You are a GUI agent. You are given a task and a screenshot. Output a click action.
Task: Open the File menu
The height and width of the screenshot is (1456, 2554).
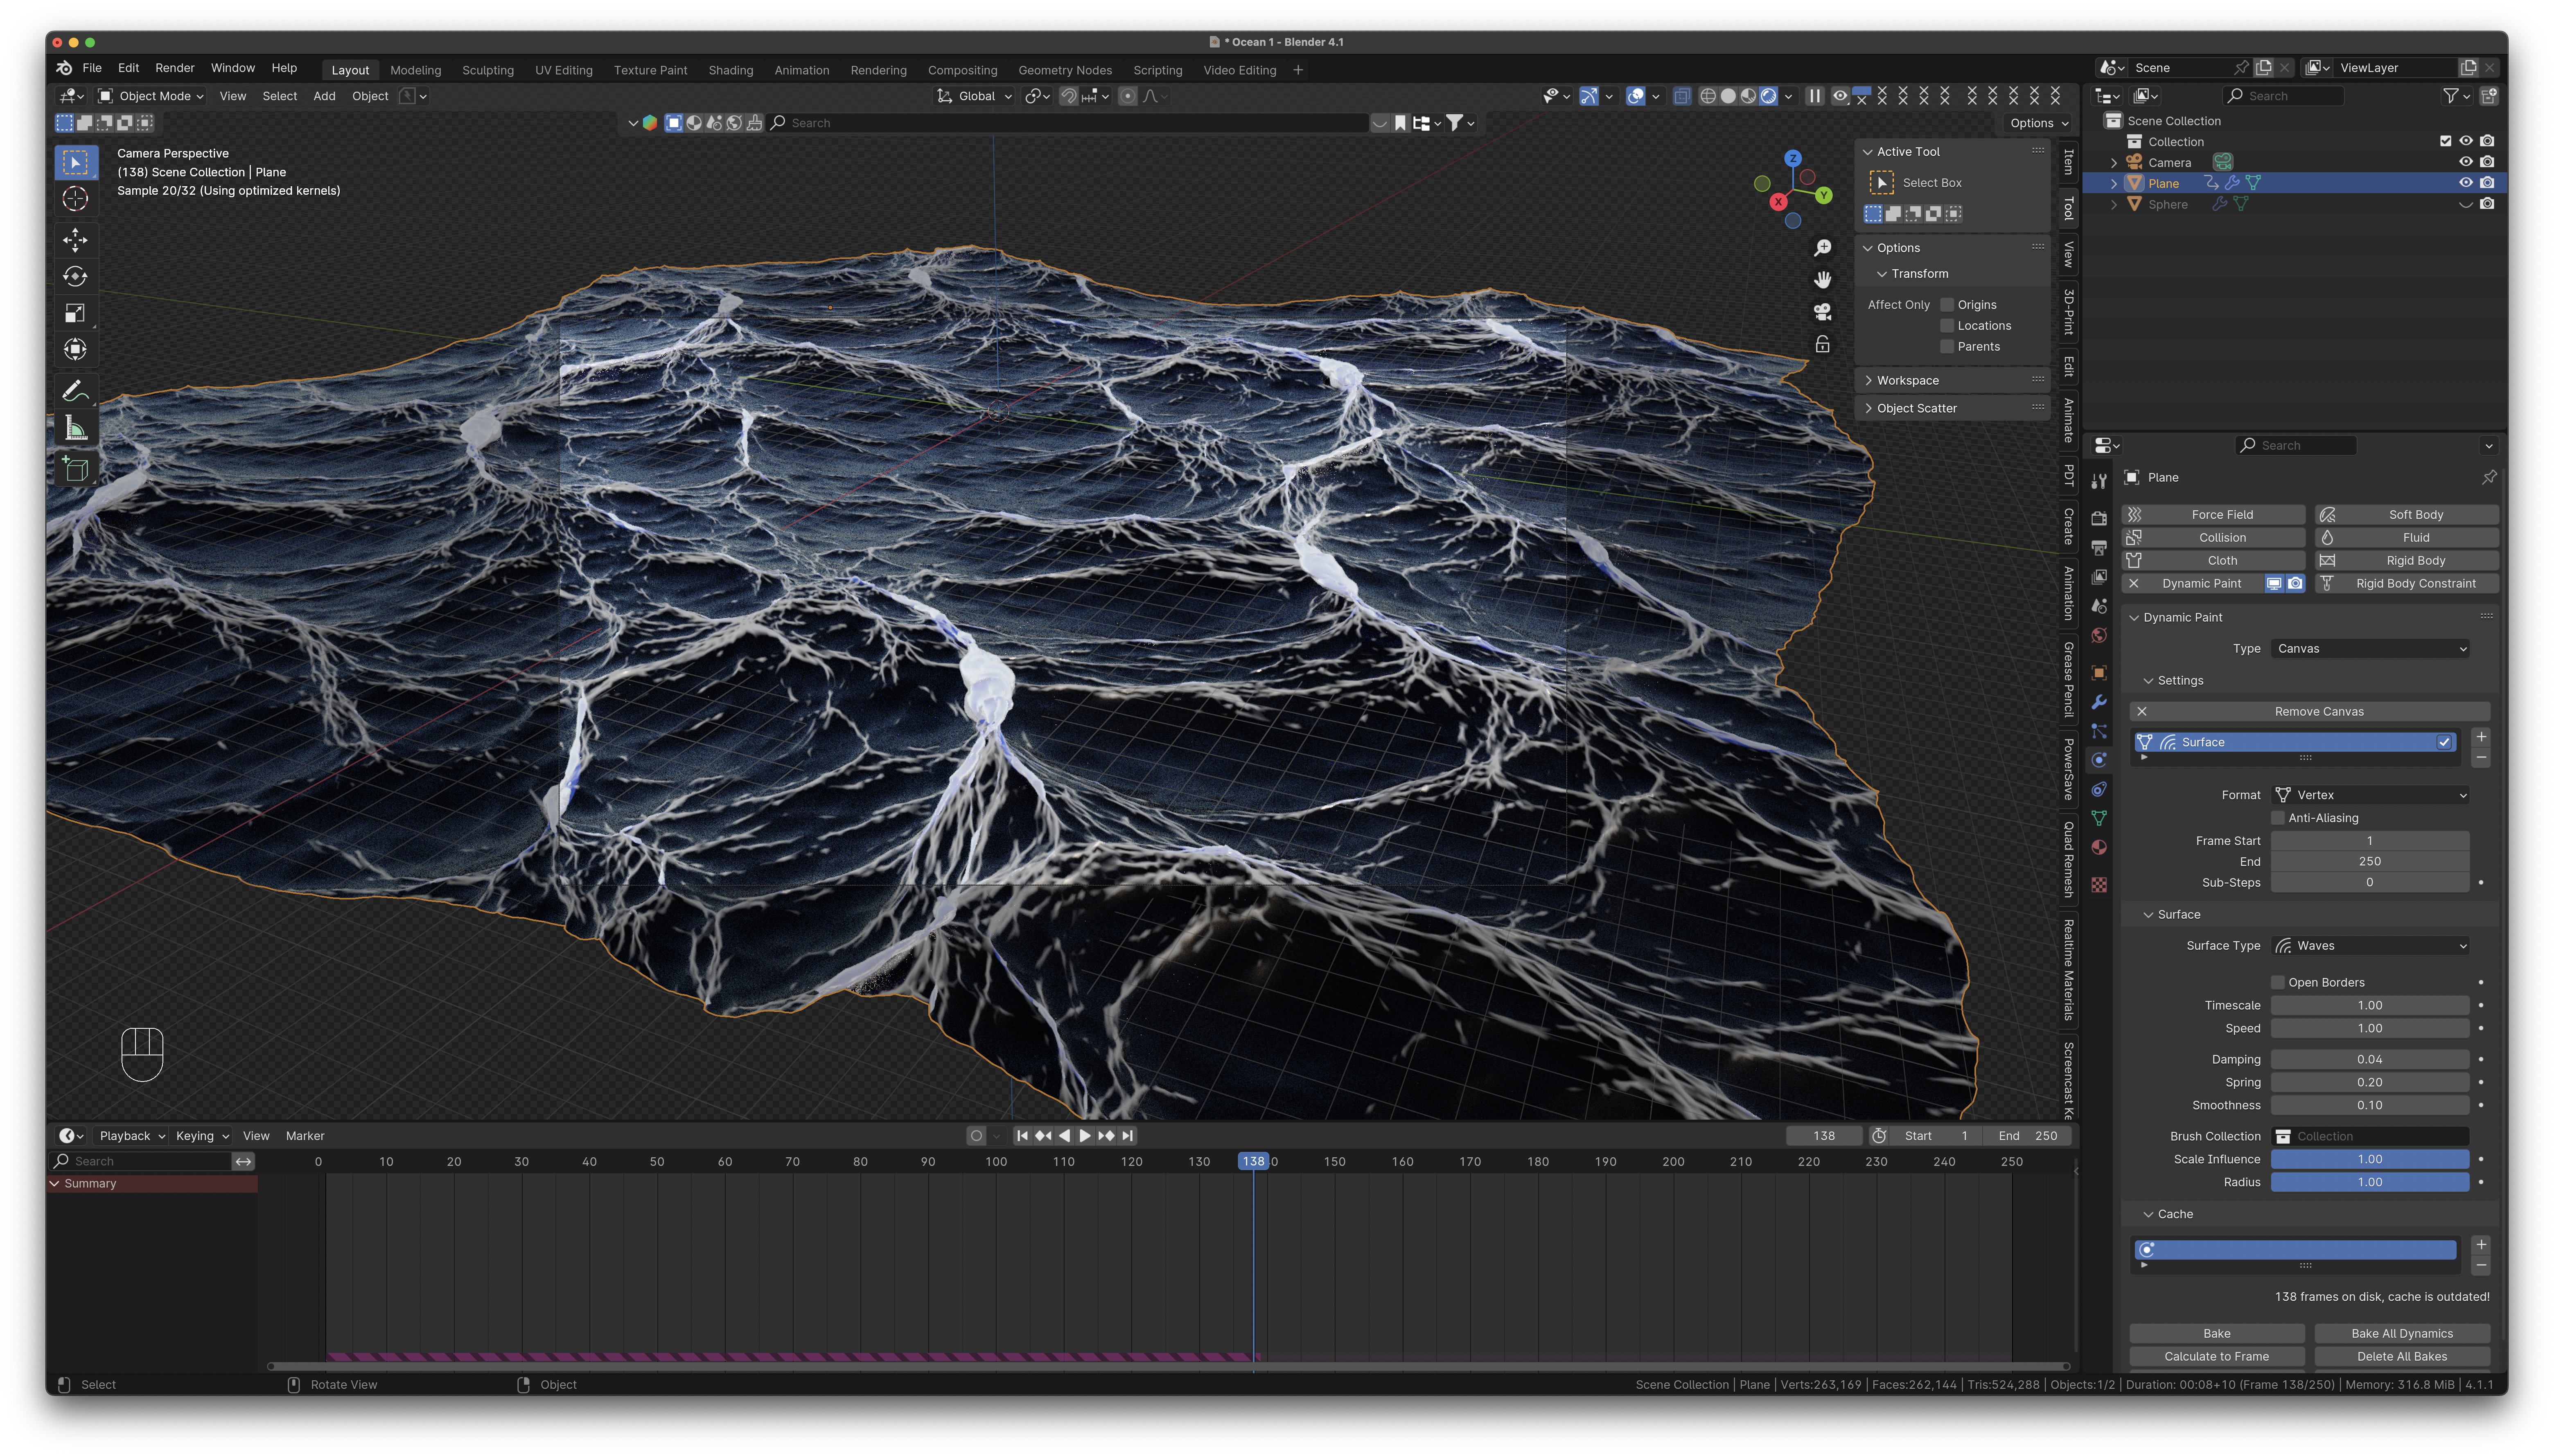click(x=92, y=68)
